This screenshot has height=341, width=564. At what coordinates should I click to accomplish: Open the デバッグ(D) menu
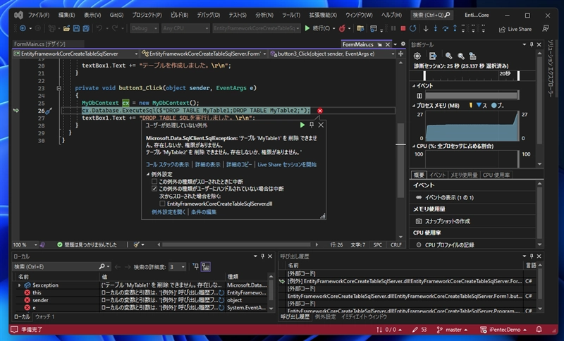coord(208,15)
